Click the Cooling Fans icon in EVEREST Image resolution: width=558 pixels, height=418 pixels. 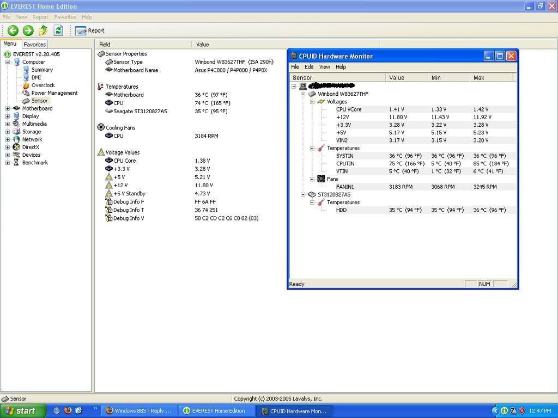coord(101,127)
